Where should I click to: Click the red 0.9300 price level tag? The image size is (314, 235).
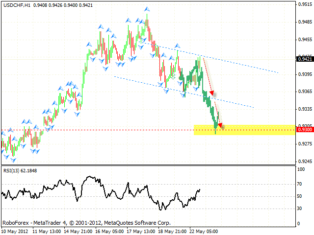click(303, 130)
